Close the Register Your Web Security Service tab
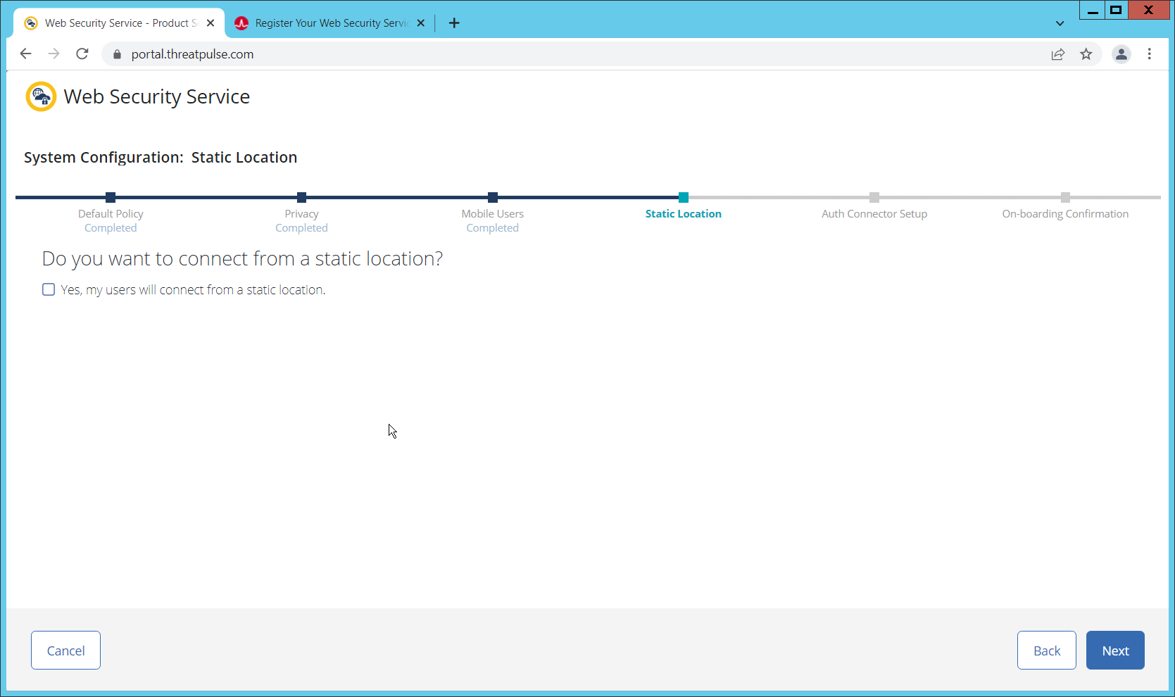This screenshot has width=1175, height=697. 421,23
